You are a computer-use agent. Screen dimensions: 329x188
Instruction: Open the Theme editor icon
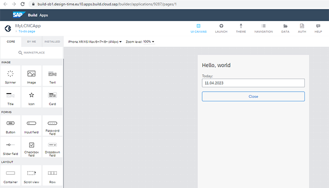241,26
